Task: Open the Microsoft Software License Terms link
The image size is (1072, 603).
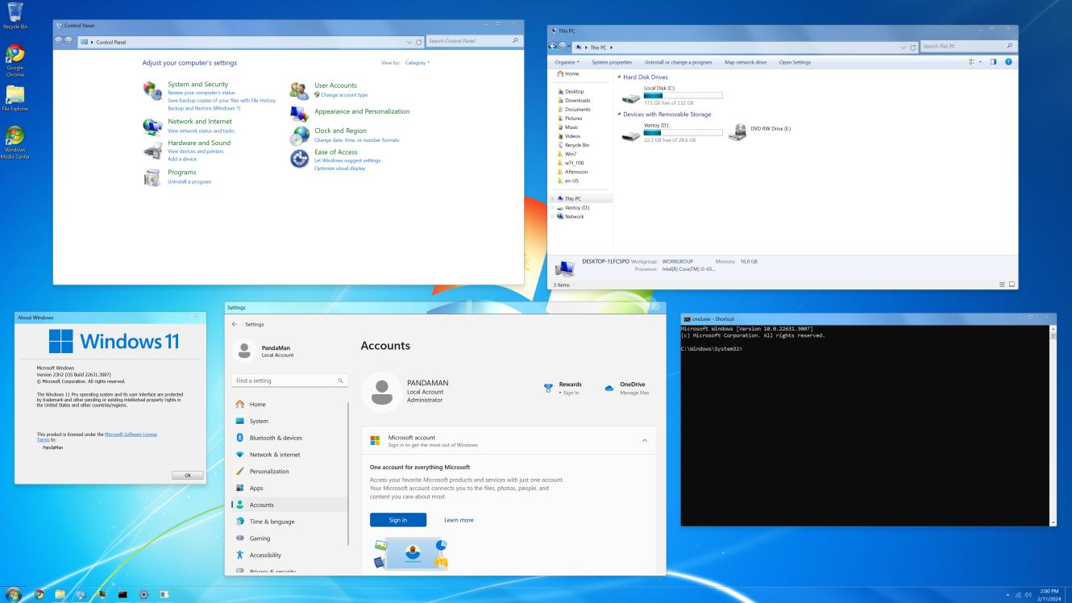Action: (131, 435)
